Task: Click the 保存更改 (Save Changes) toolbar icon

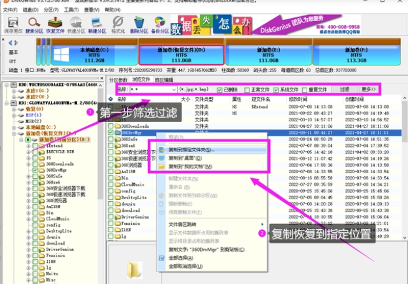Action: [12, 24]
